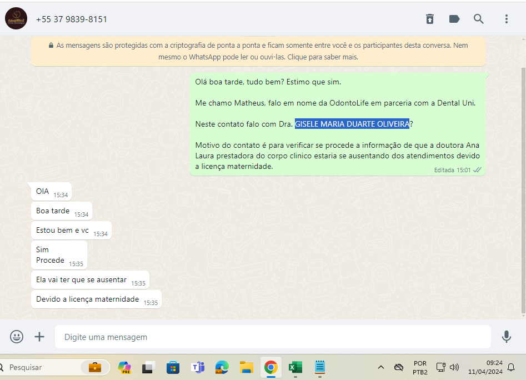526x380 pixels.
Task: Search within this conversation
Action: (x=478, y=19)
